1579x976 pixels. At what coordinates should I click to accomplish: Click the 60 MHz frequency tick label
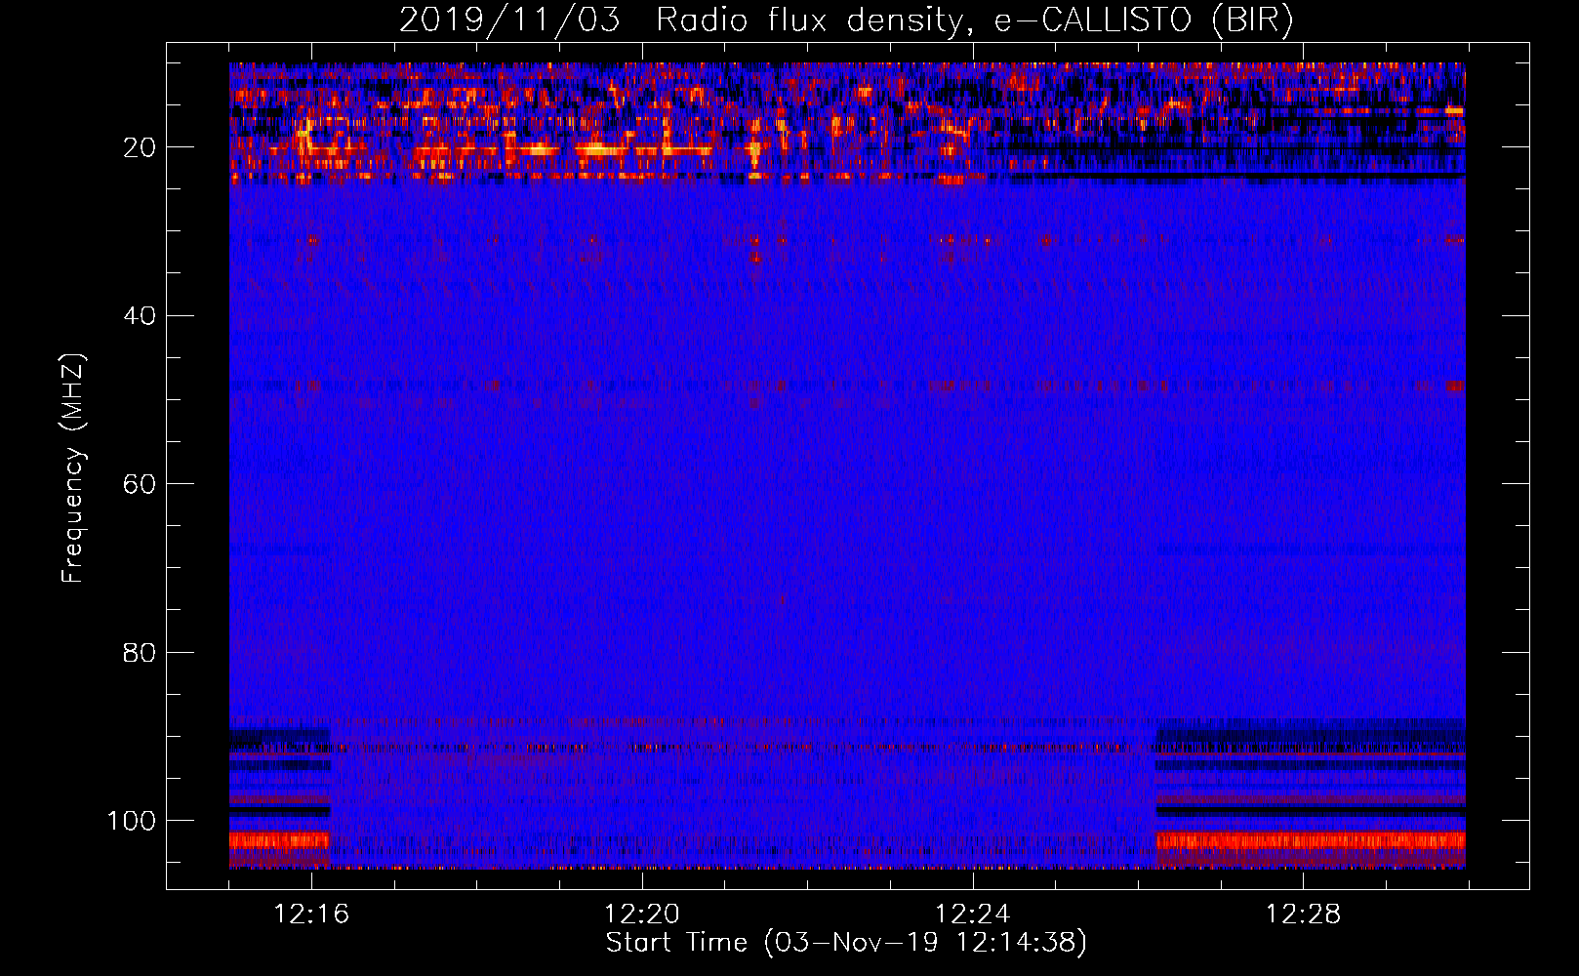[x=140, y=485]
